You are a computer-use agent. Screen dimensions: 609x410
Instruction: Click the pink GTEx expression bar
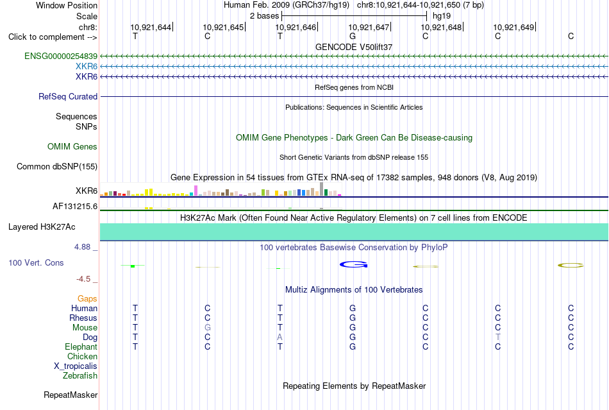196,191
